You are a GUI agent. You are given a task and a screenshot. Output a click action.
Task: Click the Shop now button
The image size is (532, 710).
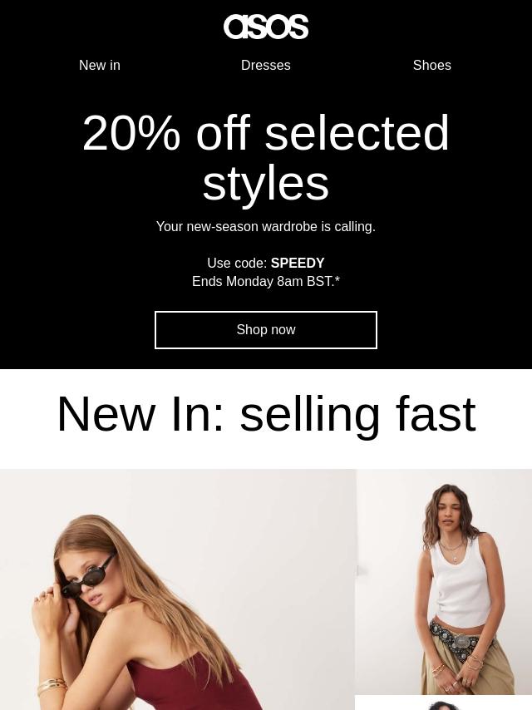point(266,329)
